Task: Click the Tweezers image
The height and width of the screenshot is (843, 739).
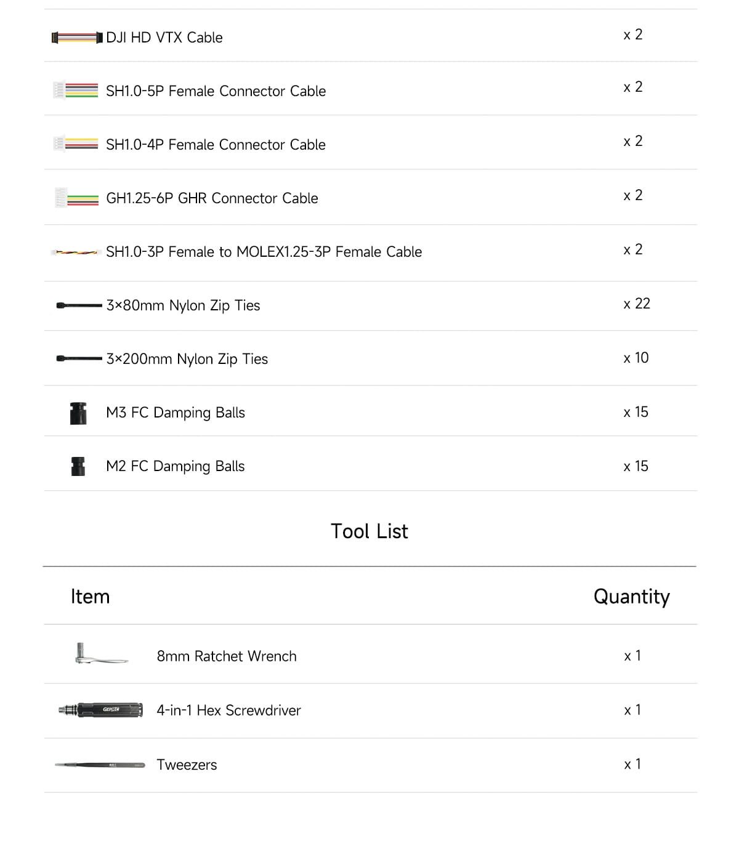Action: click(100, 765)
